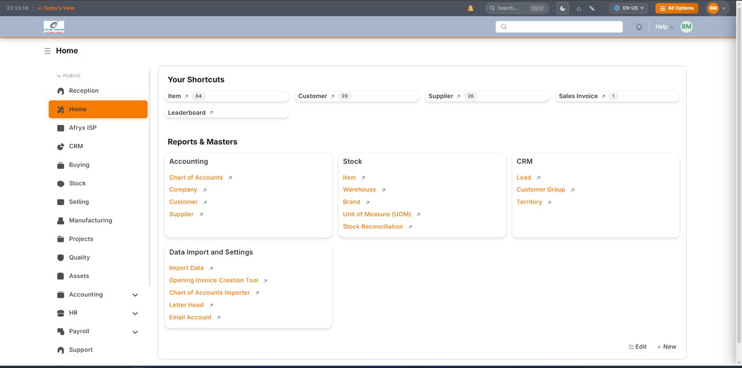
Task: Click the Manufacturing sidebar icon
Action: (60, 221)
